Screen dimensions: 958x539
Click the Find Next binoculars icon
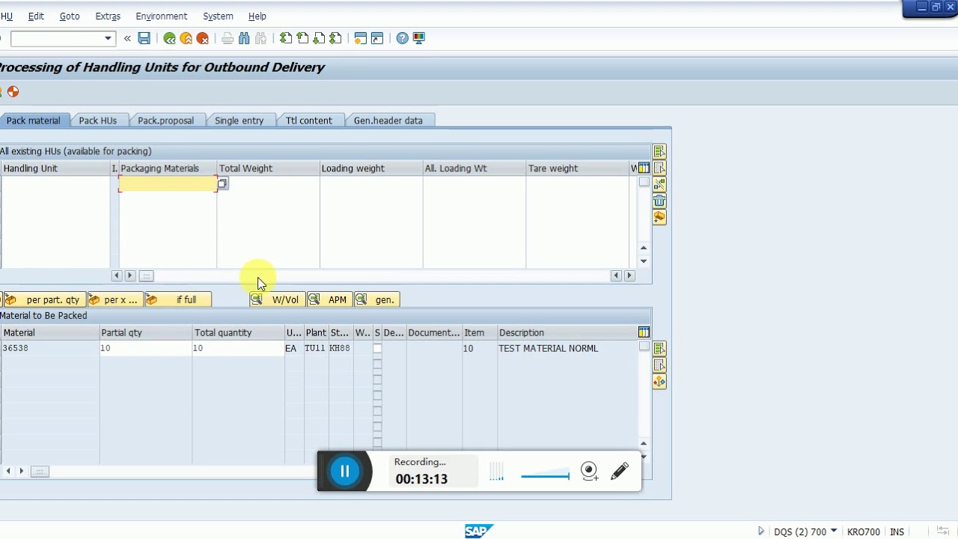[260, 38]
